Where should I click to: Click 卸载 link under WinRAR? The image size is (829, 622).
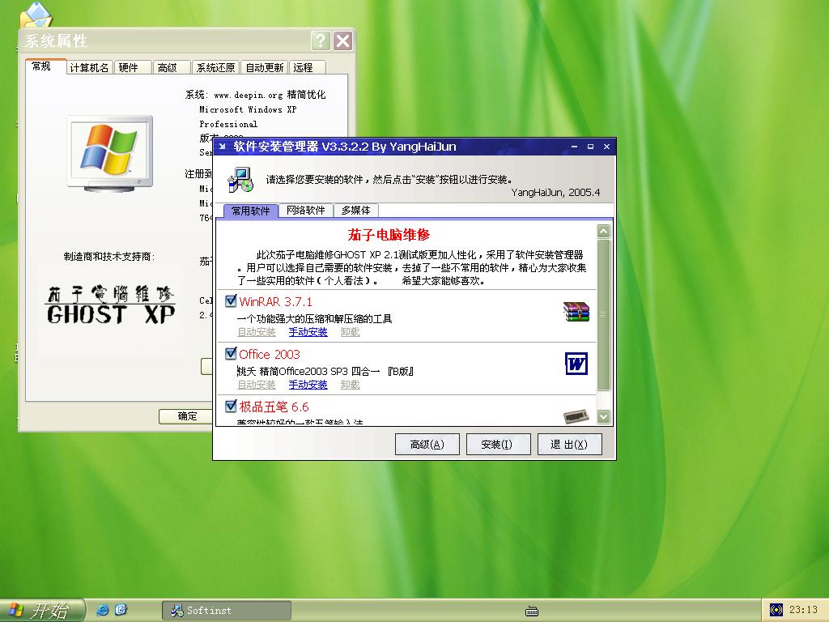pyautogui.click(x=350, y=332)
